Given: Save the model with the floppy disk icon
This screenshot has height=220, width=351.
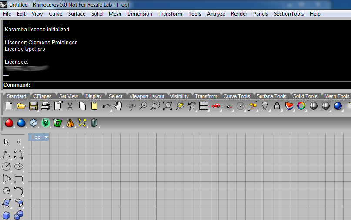Looking at the screenshot, I should coord(33,106).
